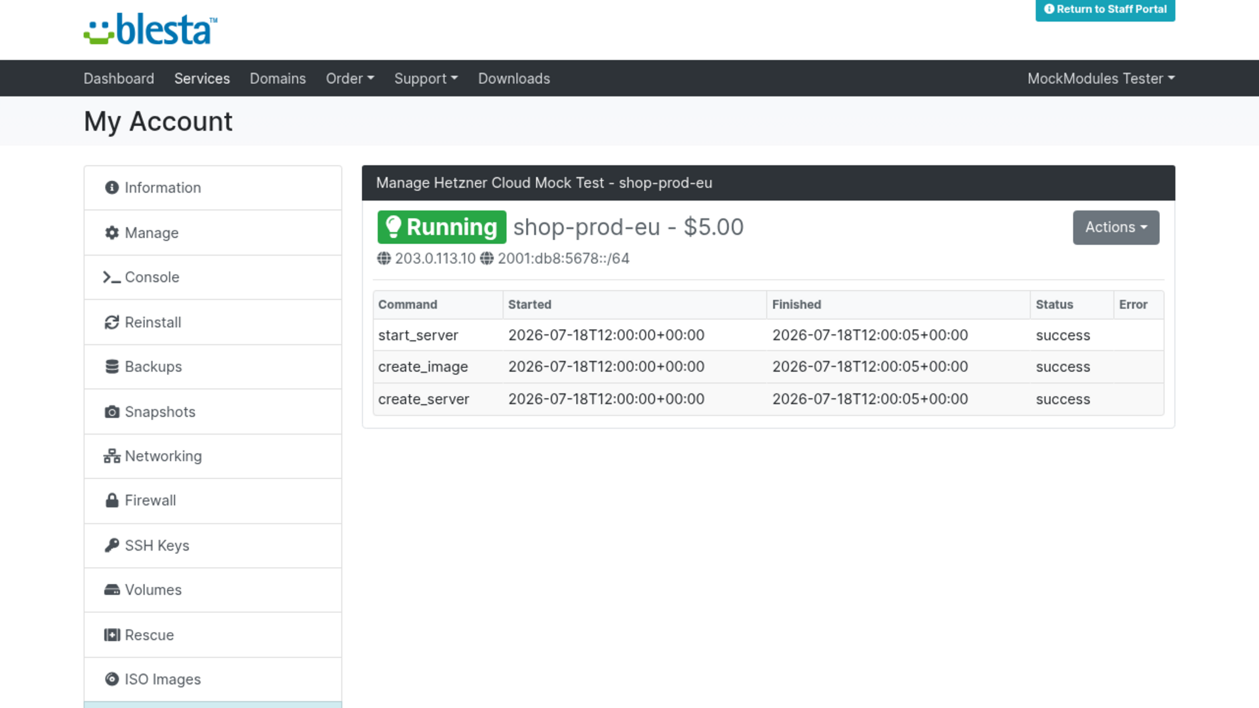Screen dimensions: 1259x708
Task: Expand the Order menu
Action: (350, 79)
